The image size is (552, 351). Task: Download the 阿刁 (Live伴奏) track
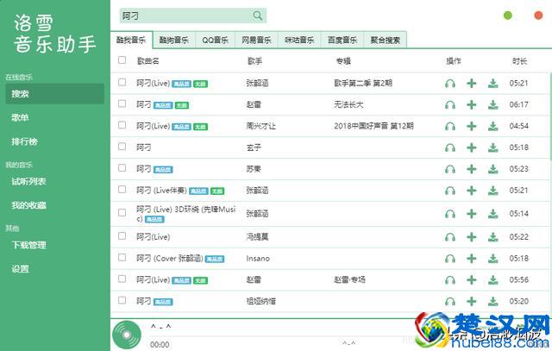coord(492,191)
